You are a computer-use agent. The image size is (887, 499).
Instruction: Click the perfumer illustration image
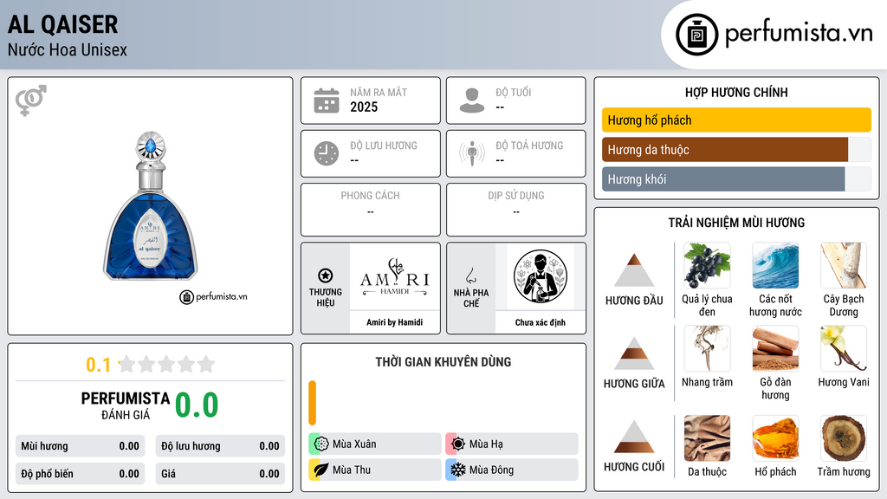(541, 276)
